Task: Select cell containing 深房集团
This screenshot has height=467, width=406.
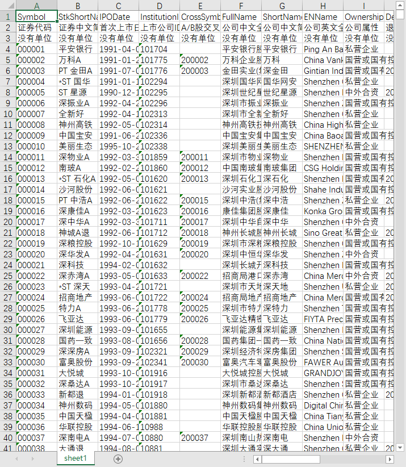Action: pyautogui.click(x=282, y=352)
